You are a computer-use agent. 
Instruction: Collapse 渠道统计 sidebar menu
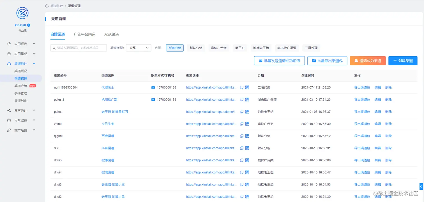point(21,64)
